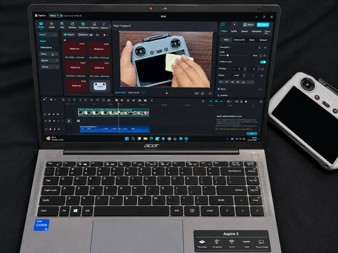Mute the bottom audio track

[59, 129]
